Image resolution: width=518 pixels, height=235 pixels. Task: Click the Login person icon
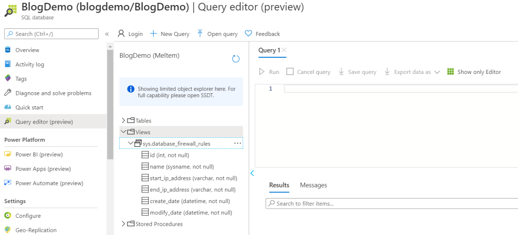pos(121,34)
